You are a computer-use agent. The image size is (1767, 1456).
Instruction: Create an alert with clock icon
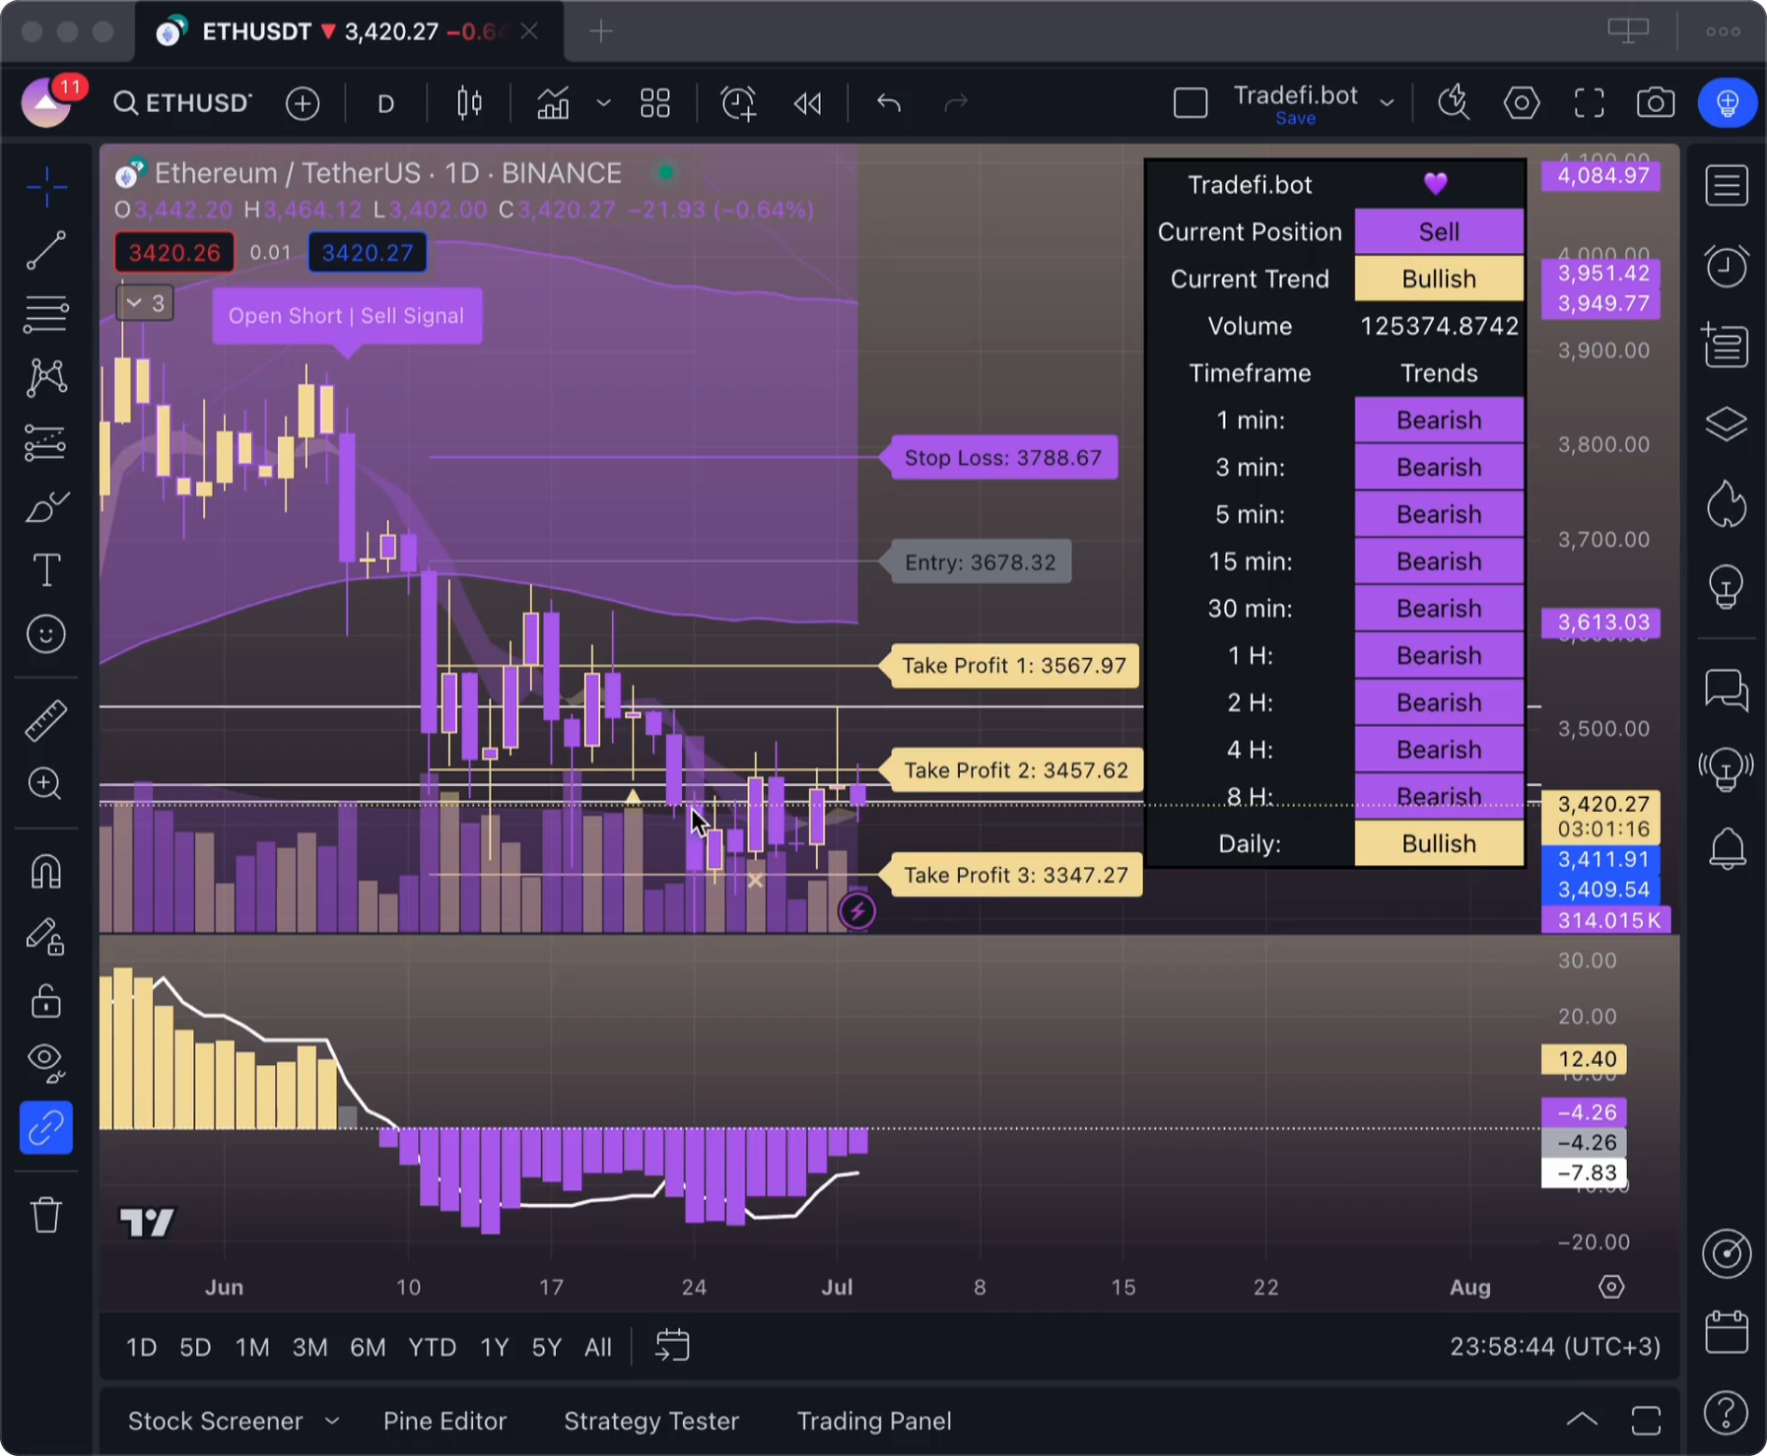tap(738, 103)
